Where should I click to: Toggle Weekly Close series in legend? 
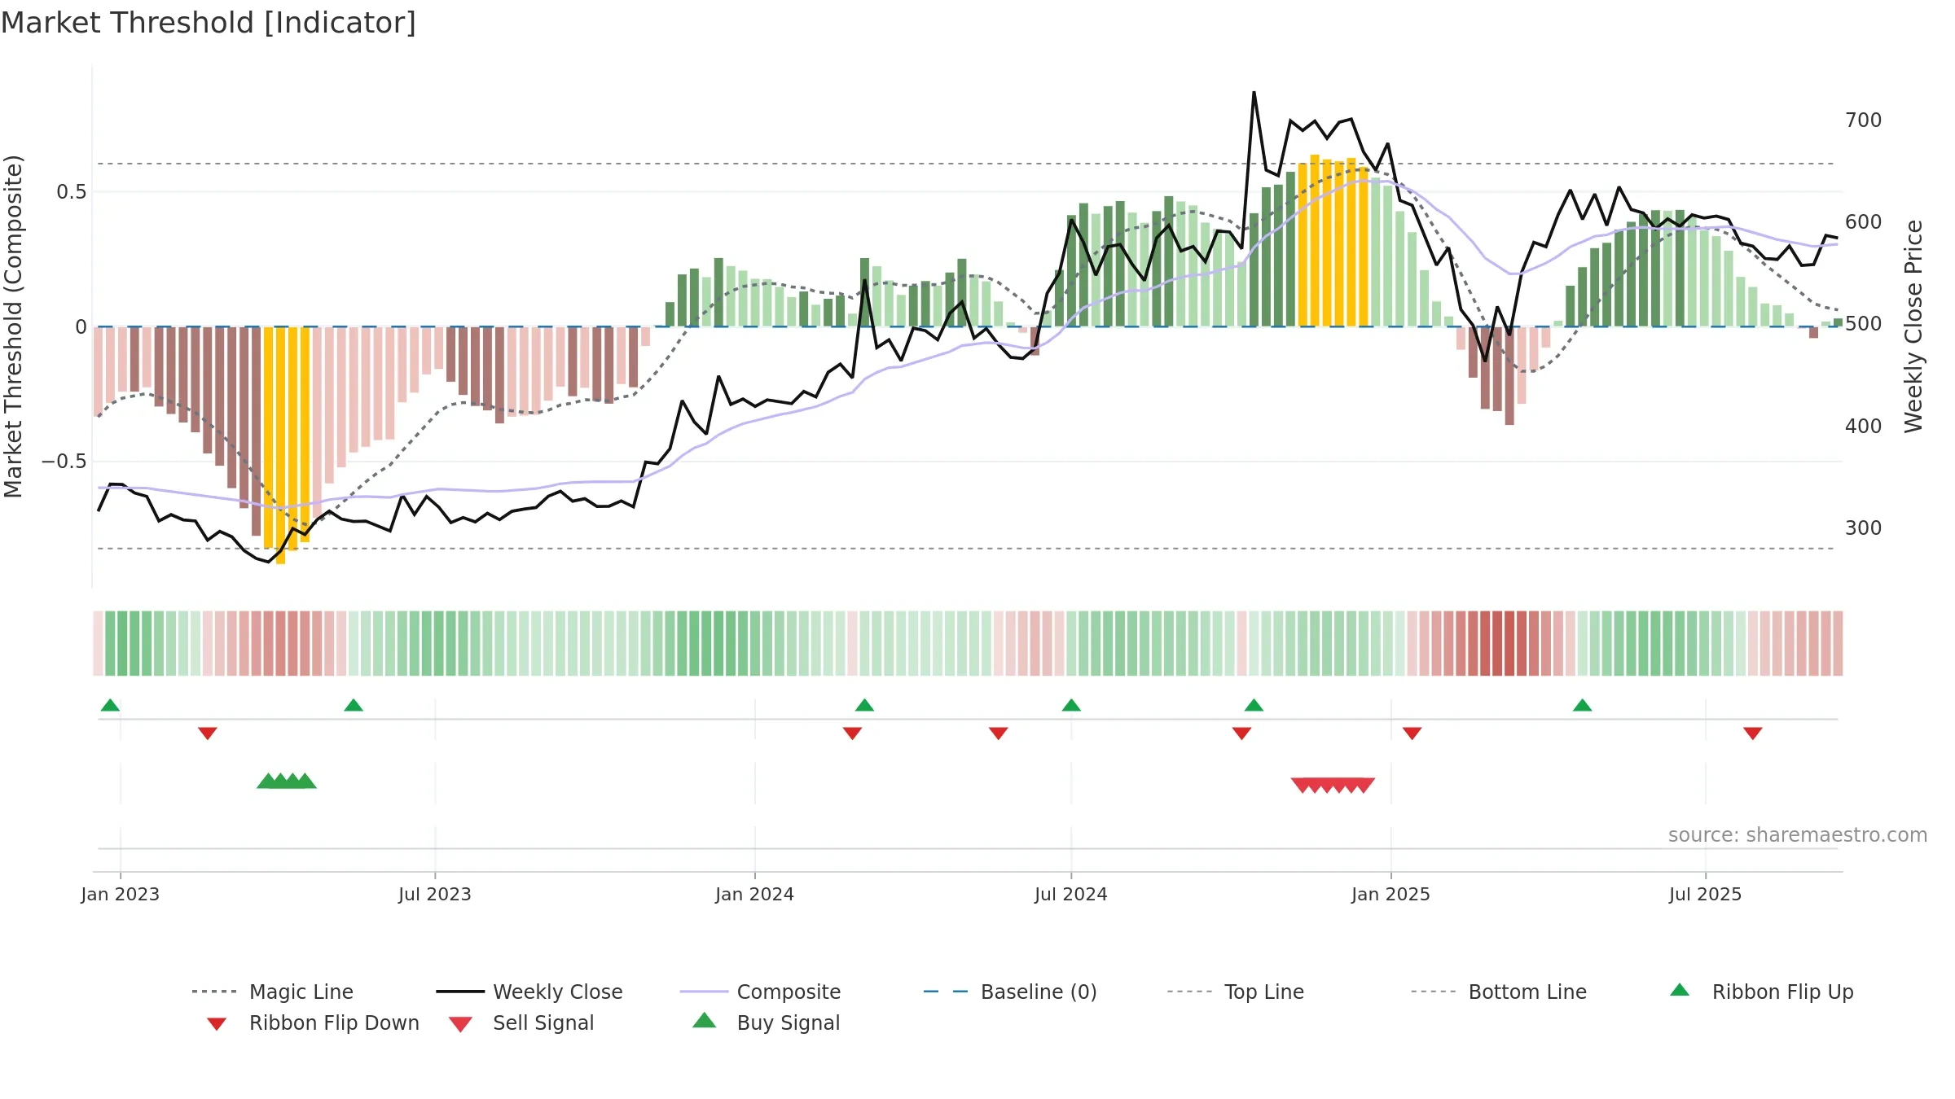tap(529, 992)
